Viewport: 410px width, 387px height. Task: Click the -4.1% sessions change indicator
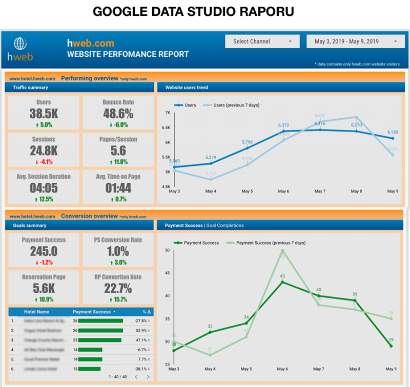pyautogui.click(x=44, y=162)
